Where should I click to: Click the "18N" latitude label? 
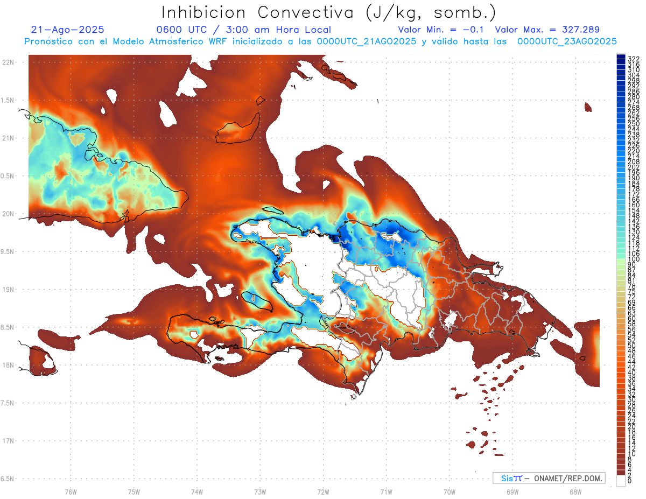8,365
